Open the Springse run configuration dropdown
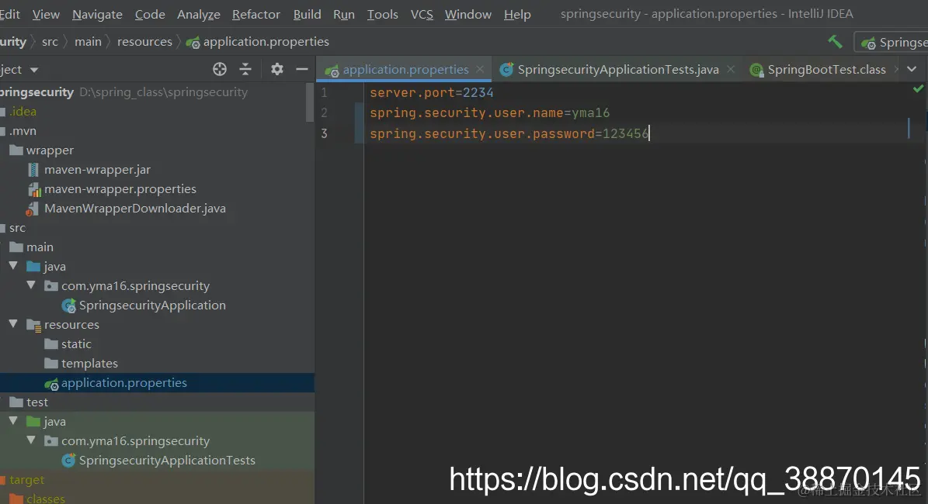 tap(892, 42)
